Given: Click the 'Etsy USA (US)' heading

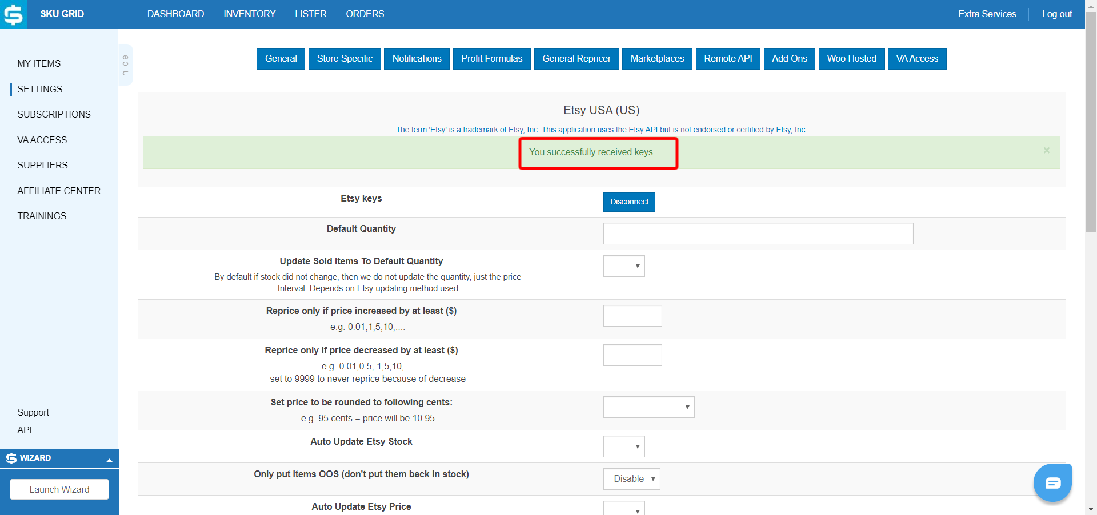Looking at the screenshot, I should click(601, 110).
